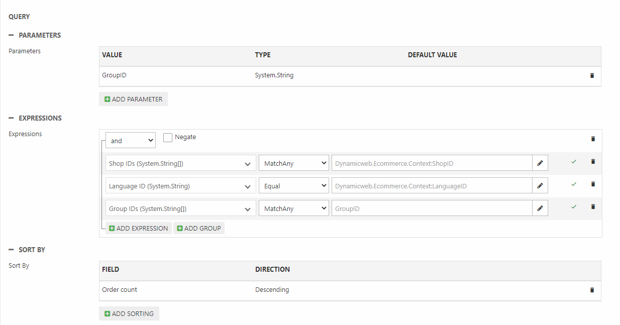Image resolution: width=620 pixels, height=325 pixels.
Task: Remove the entire 'and' expression group
Action: pyautogui.click(x=593, y=139)
